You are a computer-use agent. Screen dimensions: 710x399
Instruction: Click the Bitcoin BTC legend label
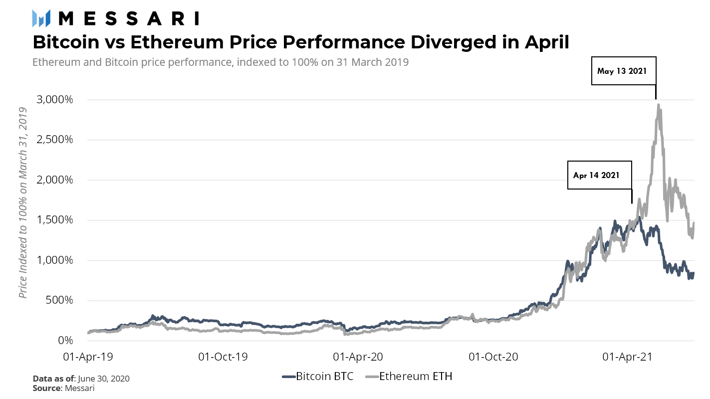325,376
